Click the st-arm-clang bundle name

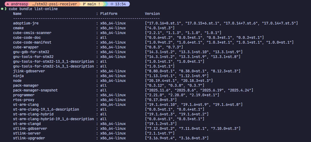pos(26,105)
